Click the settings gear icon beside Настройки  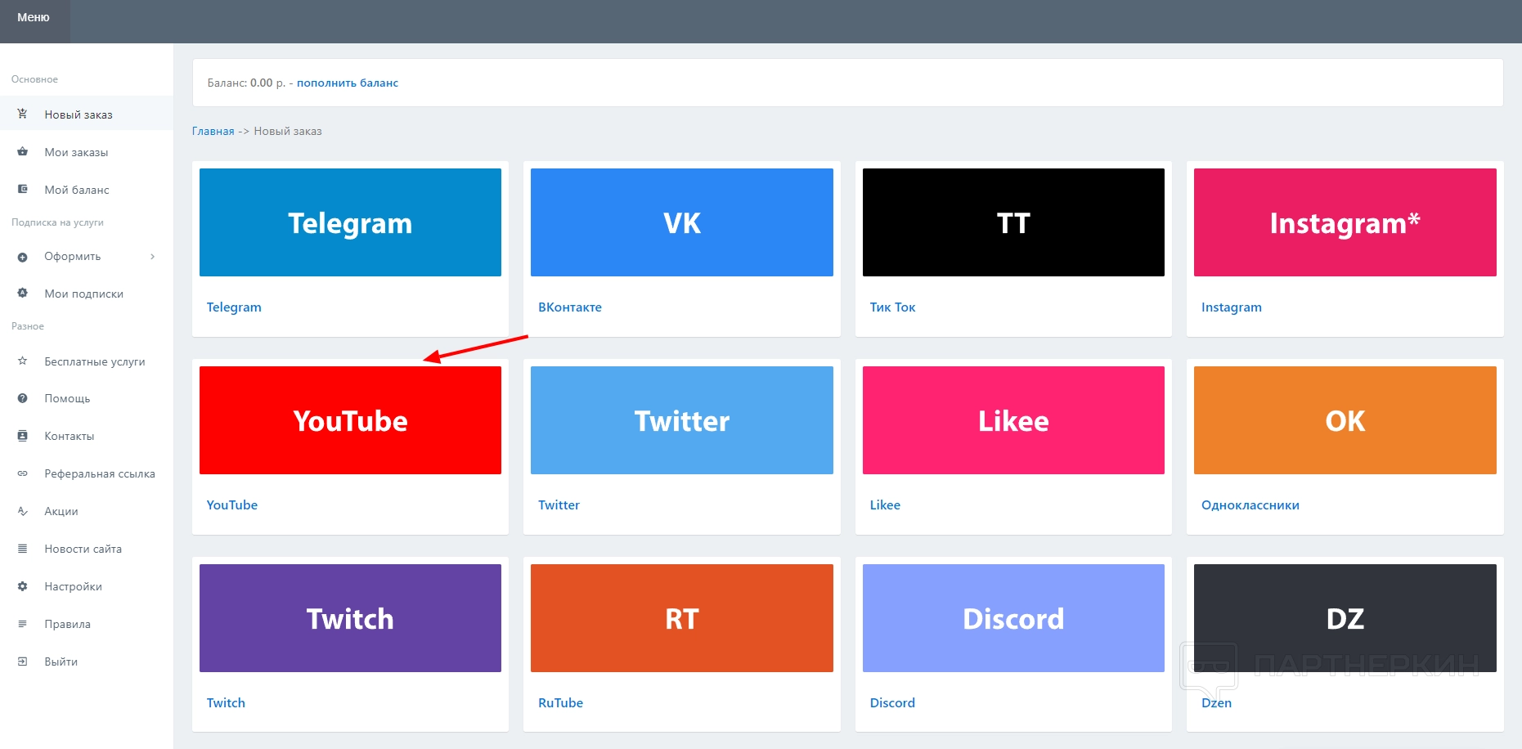coord(23,586)
